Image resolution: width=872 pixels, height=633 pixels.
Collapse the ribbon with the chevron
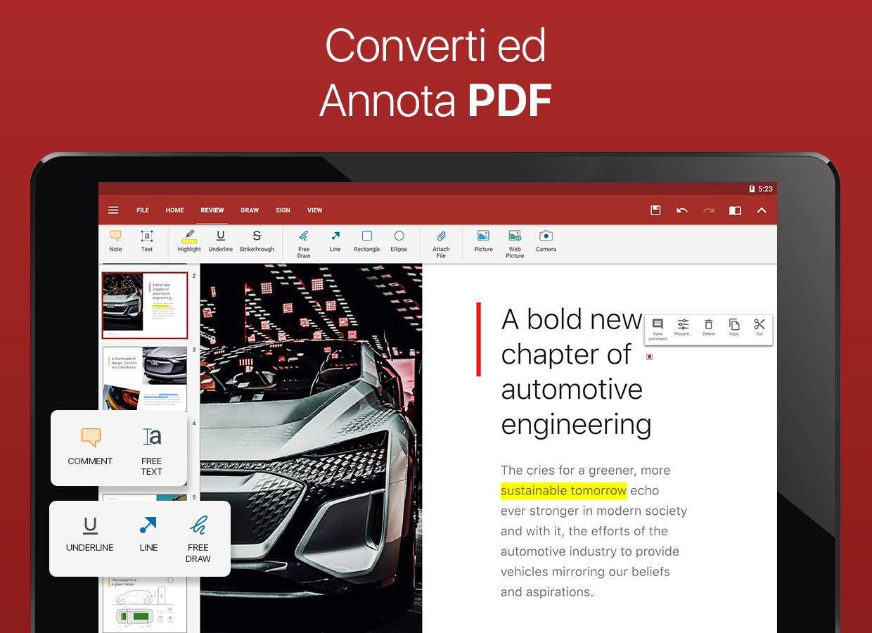coord(762,210)
